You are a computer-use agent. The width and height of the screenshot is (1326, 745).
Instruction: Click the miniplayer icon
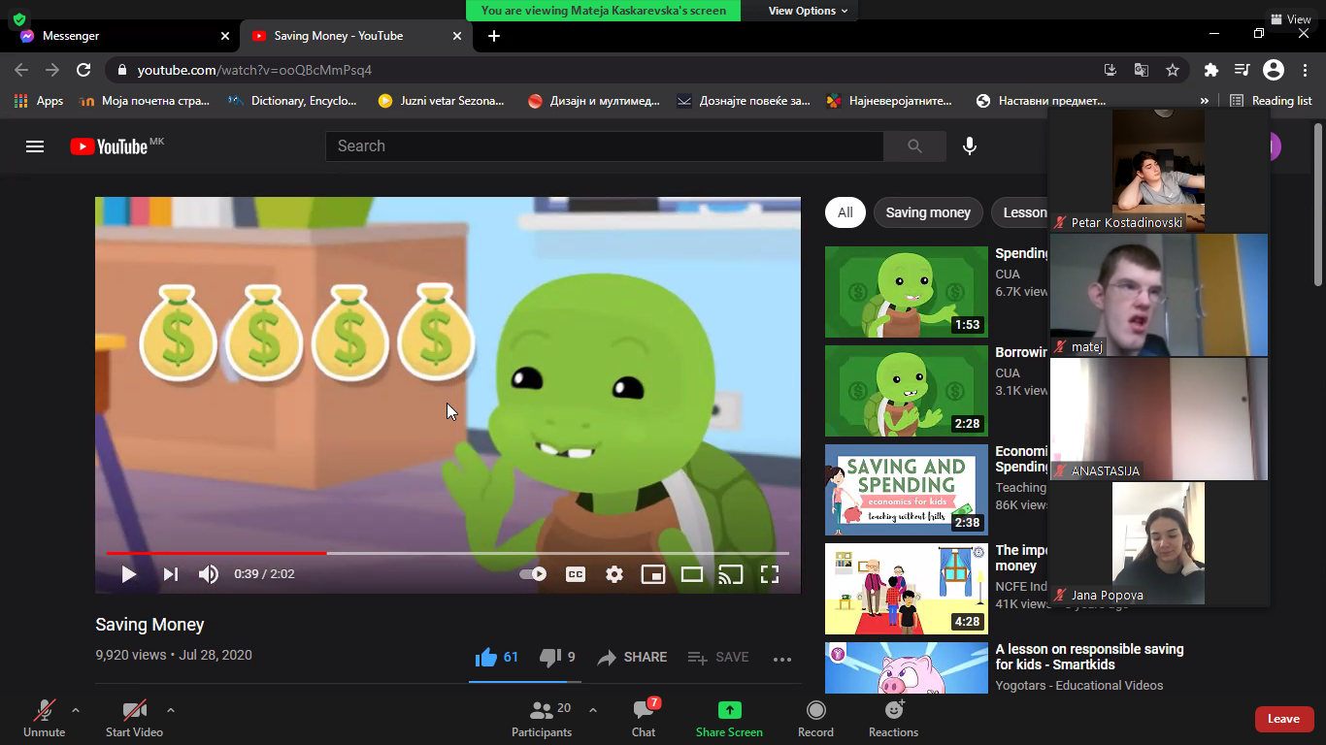pos(653,574)
